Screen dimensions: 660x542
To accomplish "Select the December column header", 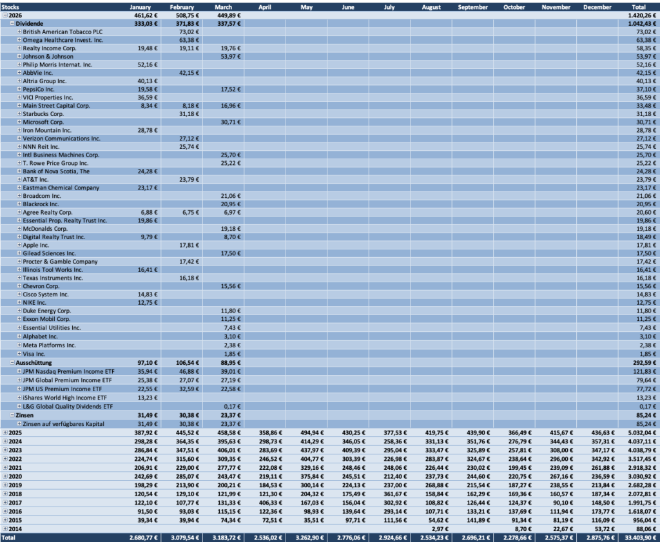I will pos(596,7).
